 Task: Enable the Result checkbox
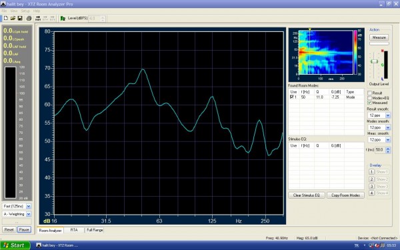click(x=369, y=93)
